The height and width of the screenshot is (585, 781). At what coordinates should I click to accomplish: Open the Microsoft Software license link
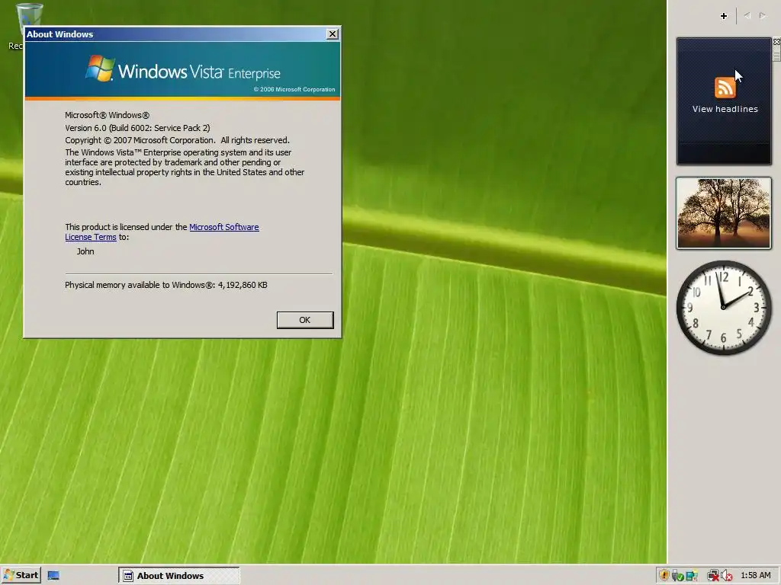pos(223,227)
